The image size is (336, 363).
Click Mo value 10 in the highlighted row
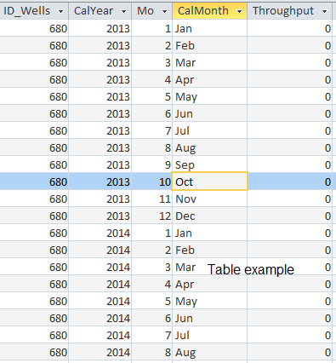pyautogui.click(x=152, y=181)
